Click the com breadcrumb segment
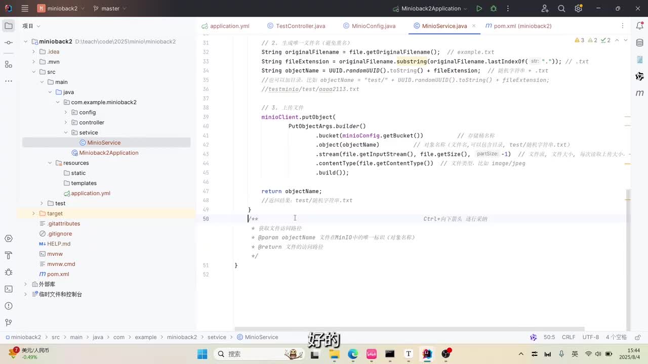 (119, 337)
